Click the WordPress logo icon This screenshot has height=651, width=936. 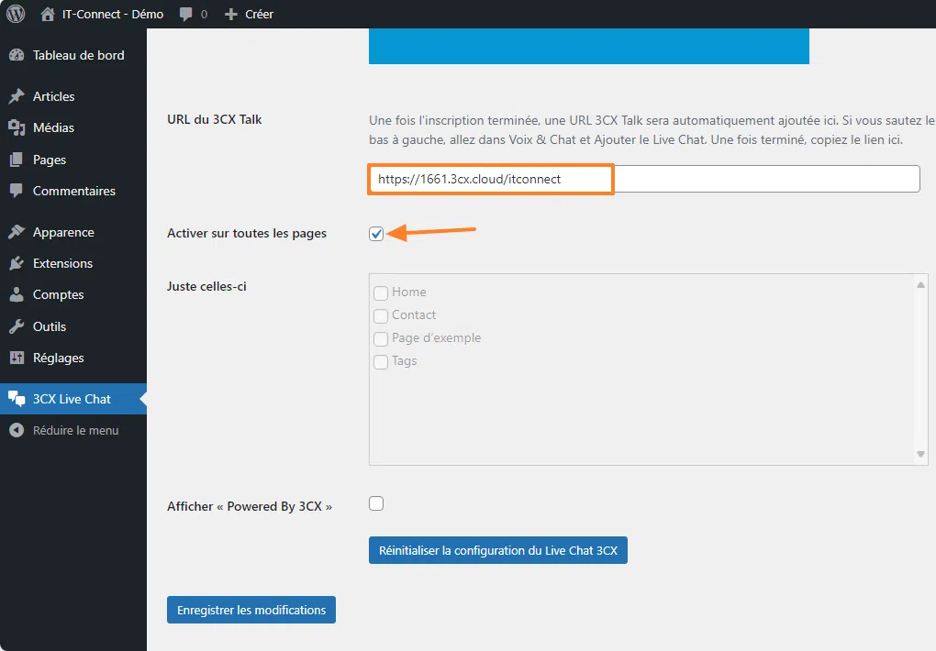[x=16, y=14]
